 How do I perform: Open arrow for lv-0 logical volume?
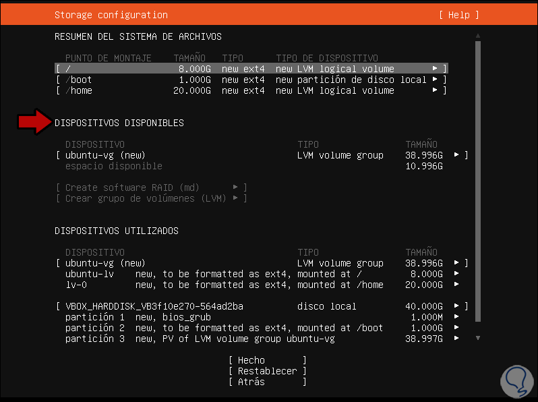[x=457, y=285]
